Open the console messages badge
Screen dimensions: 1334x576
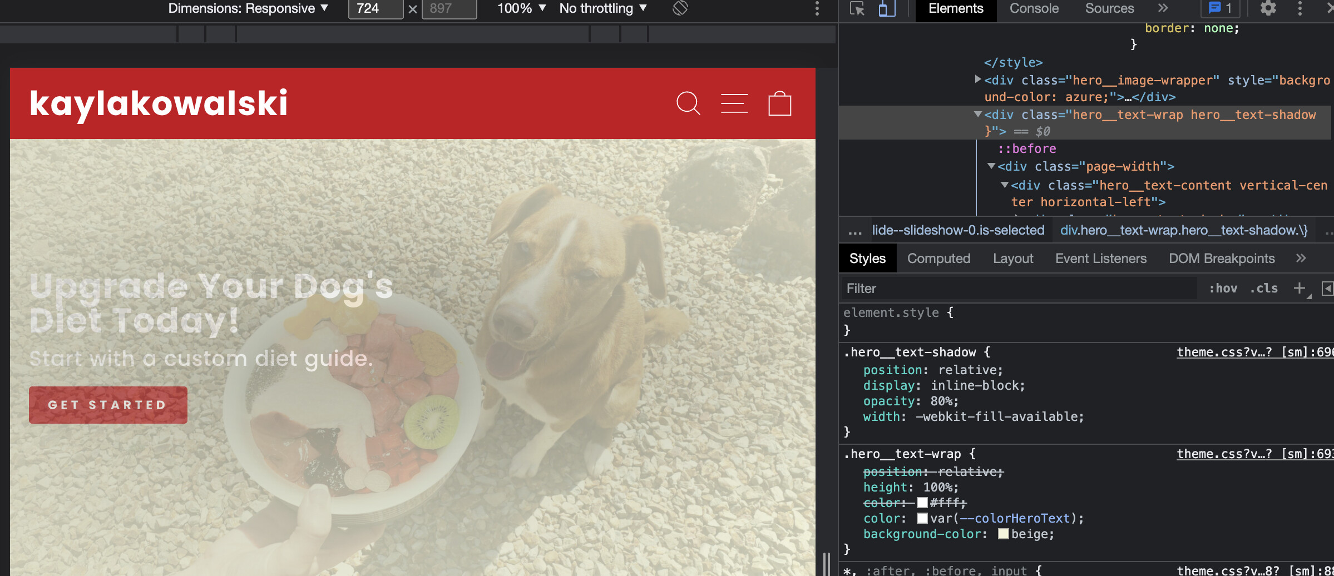click(1221, 8)
